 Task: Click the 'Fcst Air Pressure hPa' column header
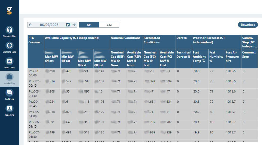[x=233, y=58]
